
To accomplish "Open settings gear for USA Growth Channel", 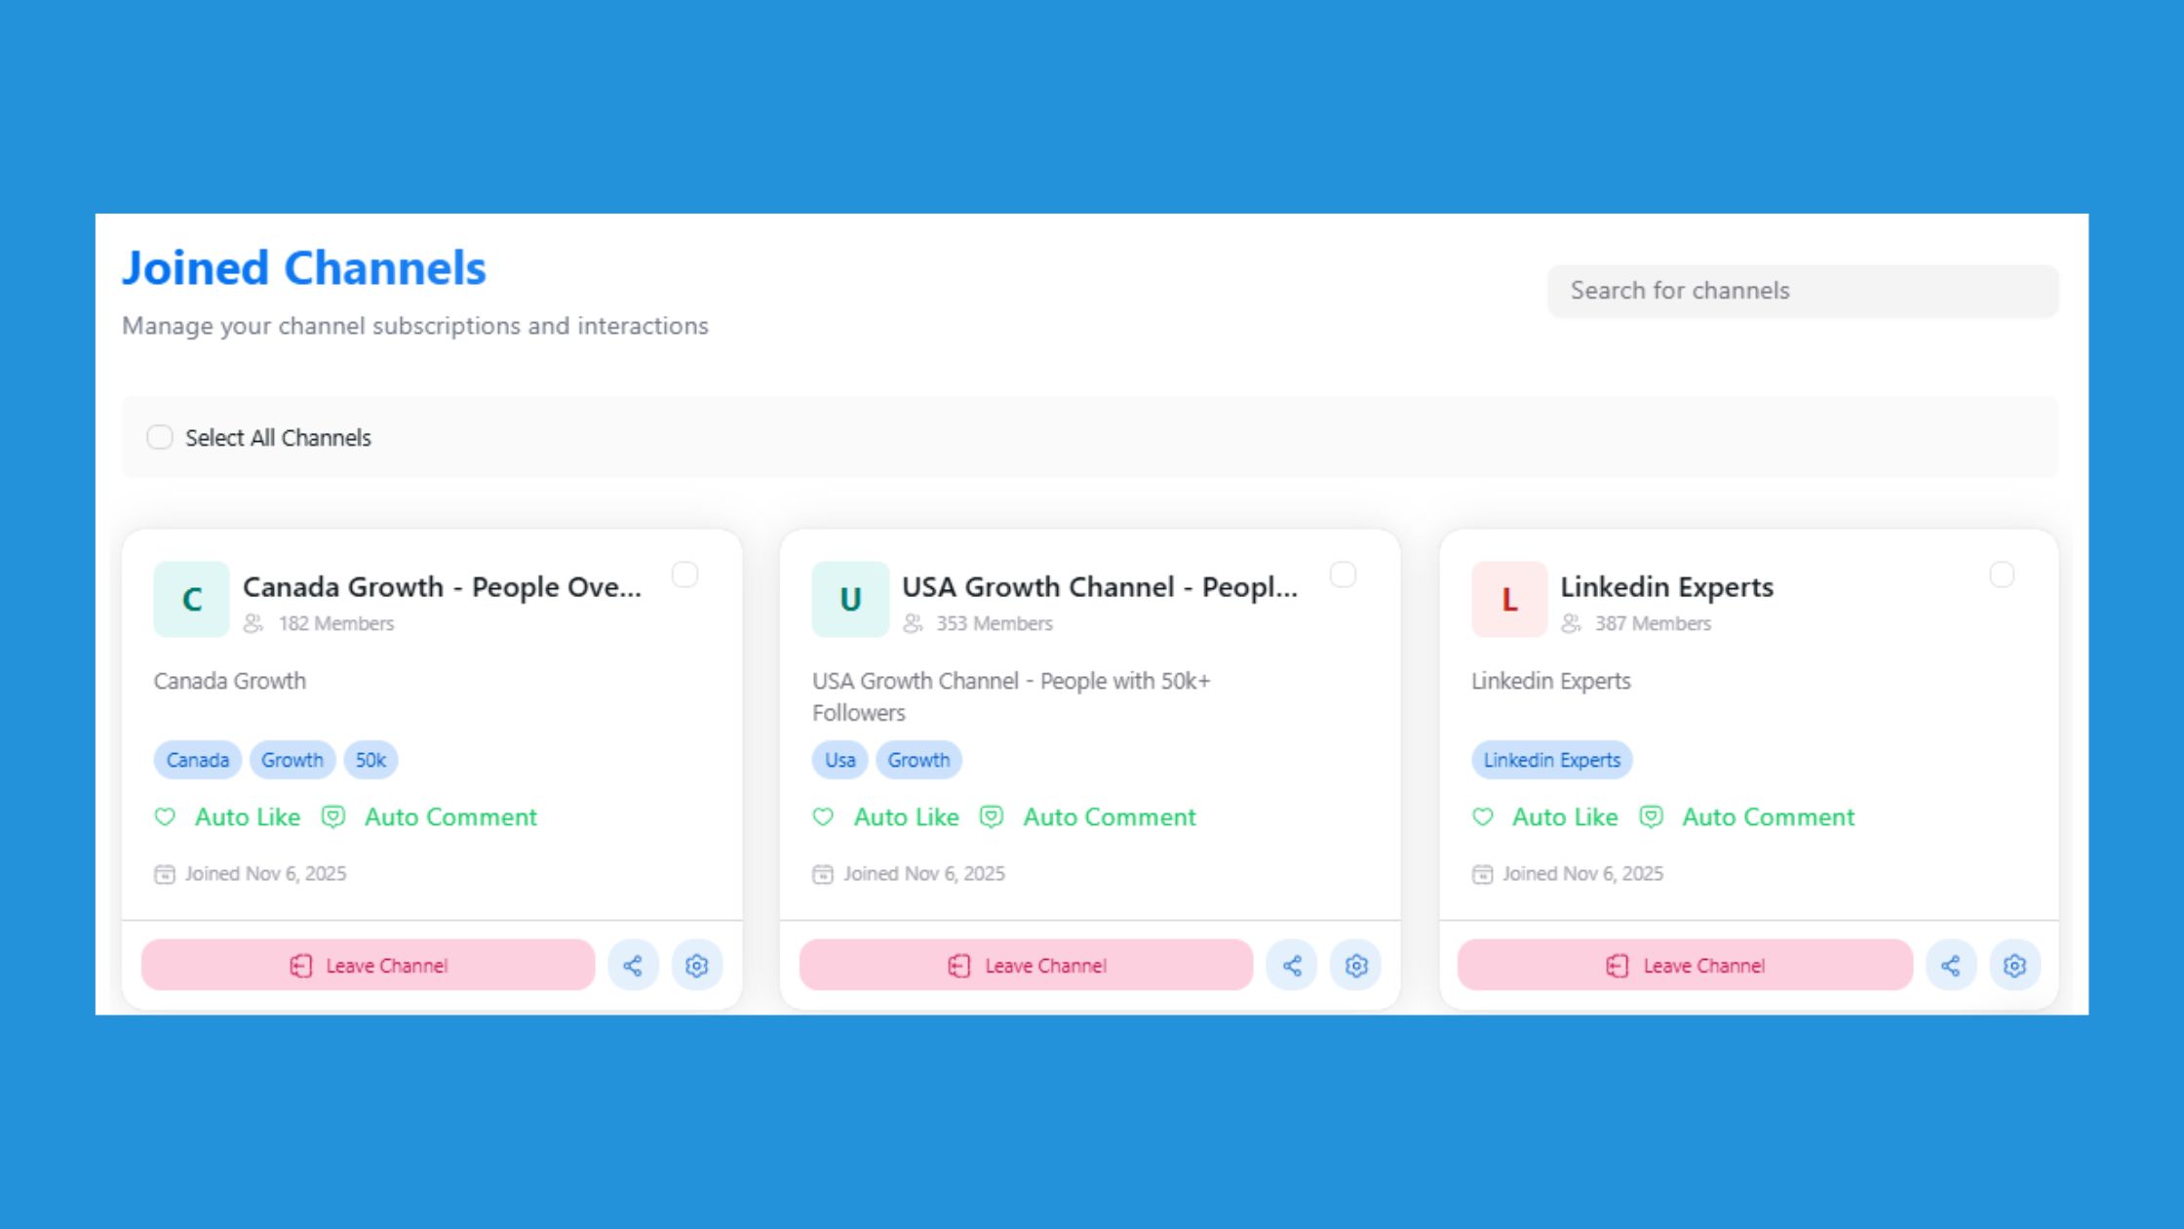I will tap(1356, 966).
